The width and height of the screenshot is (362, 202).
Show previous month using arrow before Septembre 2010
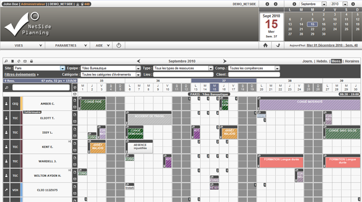139,61
